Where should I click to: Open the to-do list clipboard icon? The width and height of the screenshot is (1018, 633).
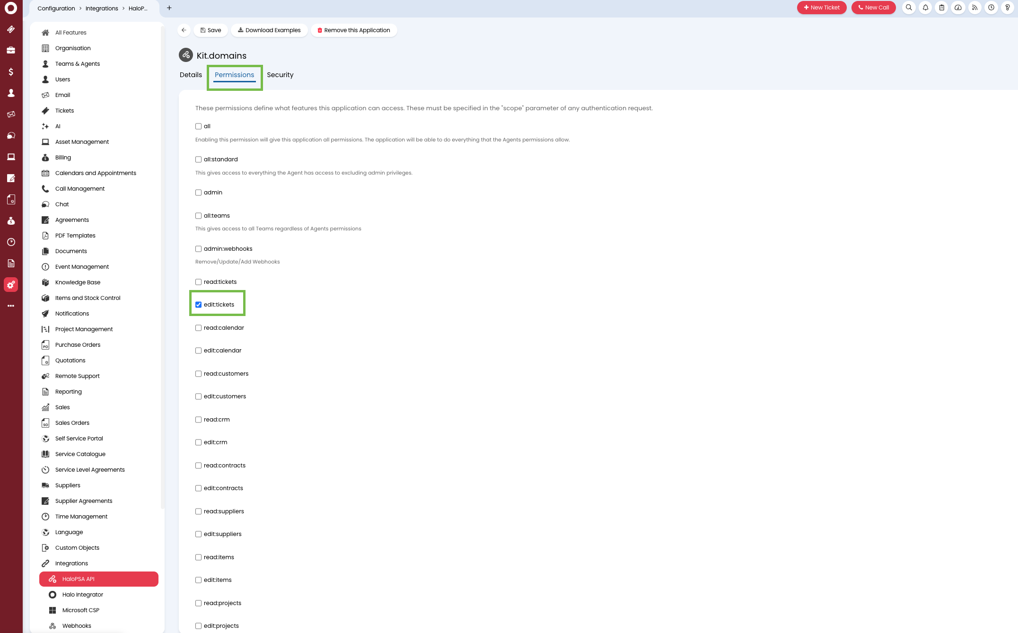coord(941,8)
